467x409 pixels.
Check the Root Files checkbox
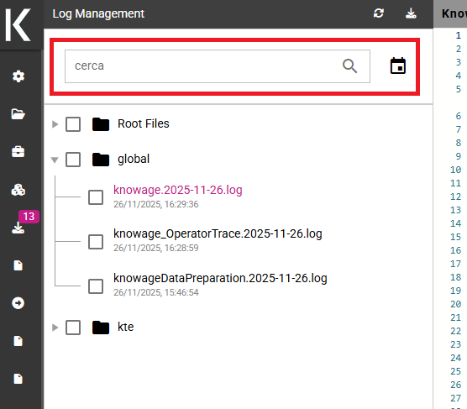(x=73, y=124)
